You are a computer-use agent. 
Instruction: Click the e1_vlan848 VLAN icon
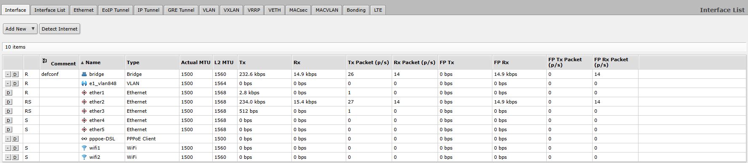(84, 83)
